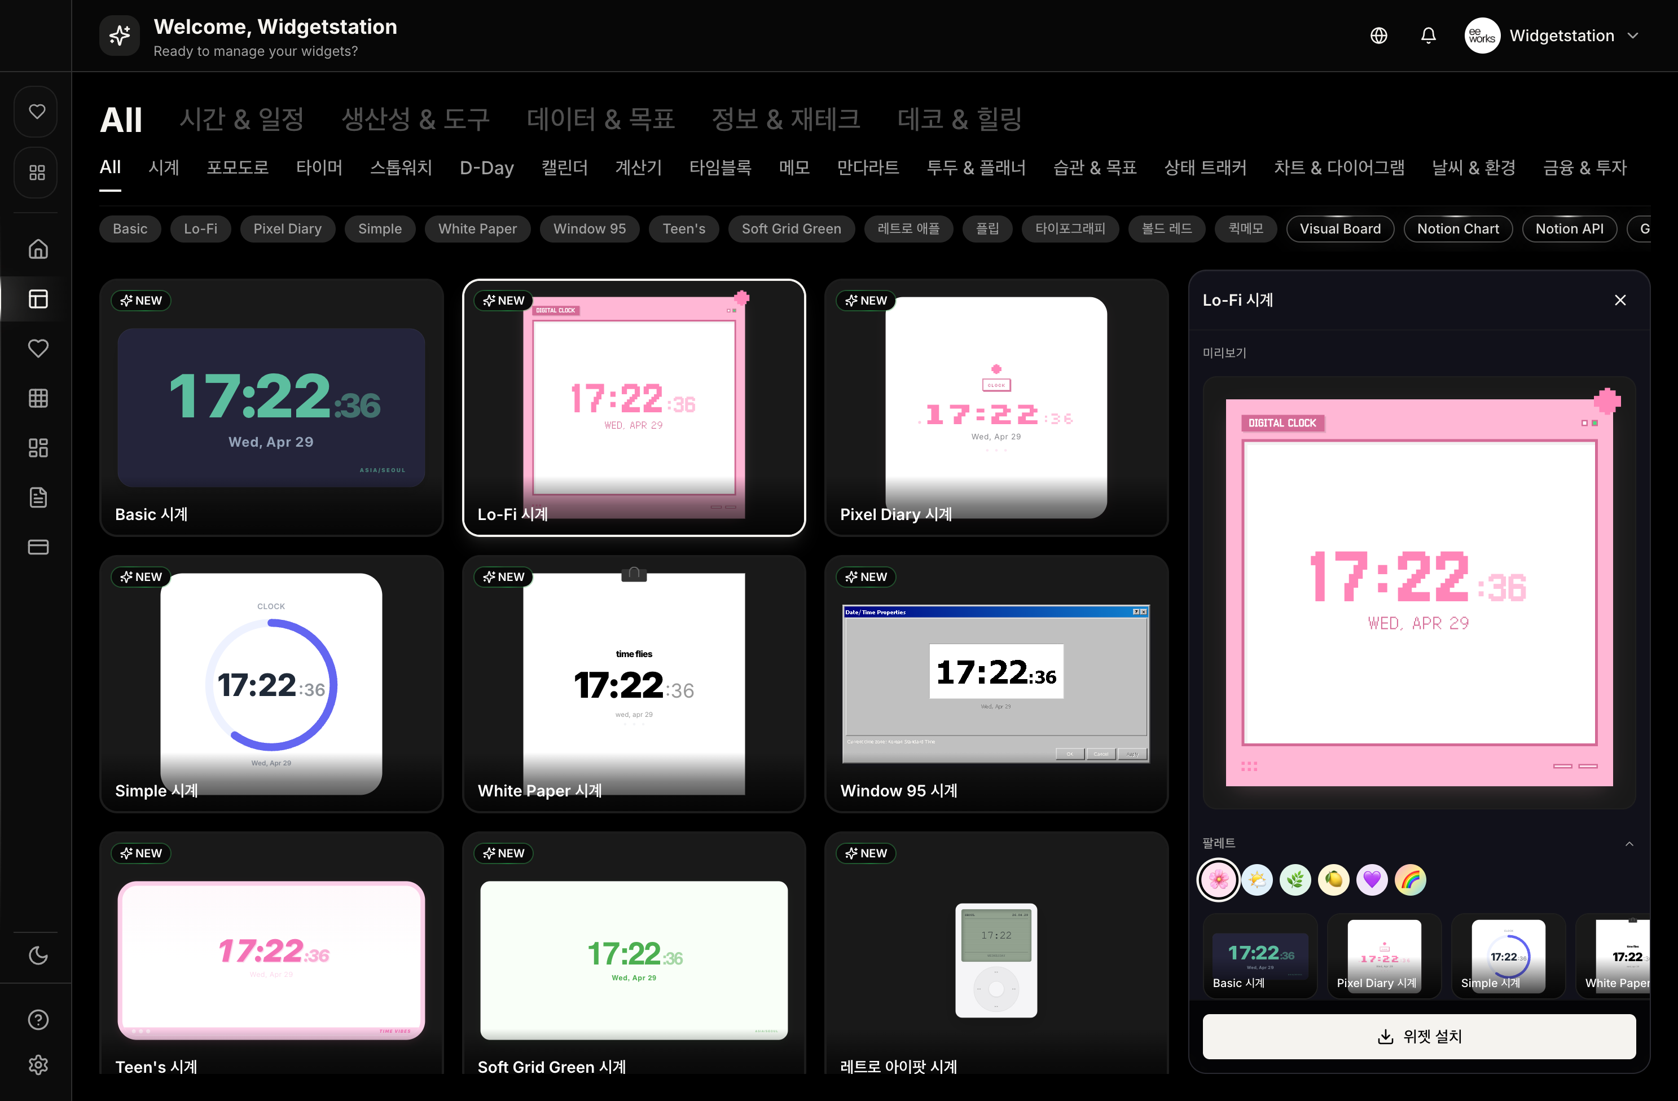Open the document page icon in sidebar
The width and height of the screenshot is (1678, 1101).
pos(38,497)
